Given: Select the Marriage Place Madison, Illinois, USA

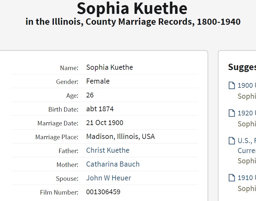Looking at the screenshot, I should click(120, 136).
